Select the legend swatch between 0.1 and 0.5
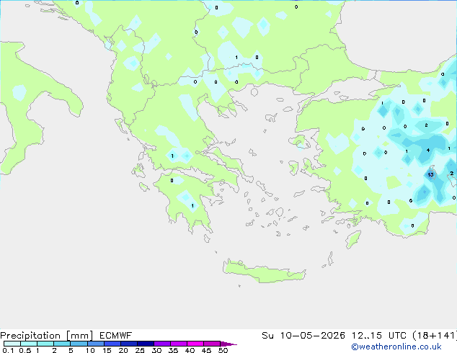 pos(12,344)
